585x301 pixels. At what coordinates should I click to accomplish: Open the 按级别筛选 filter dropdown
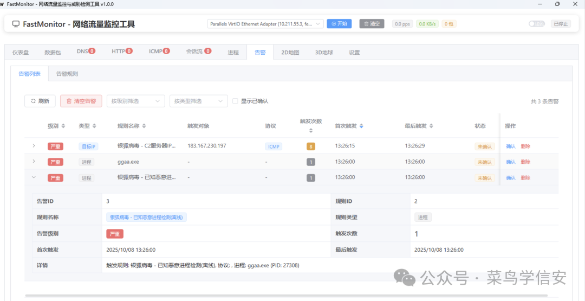coord(135,101)
